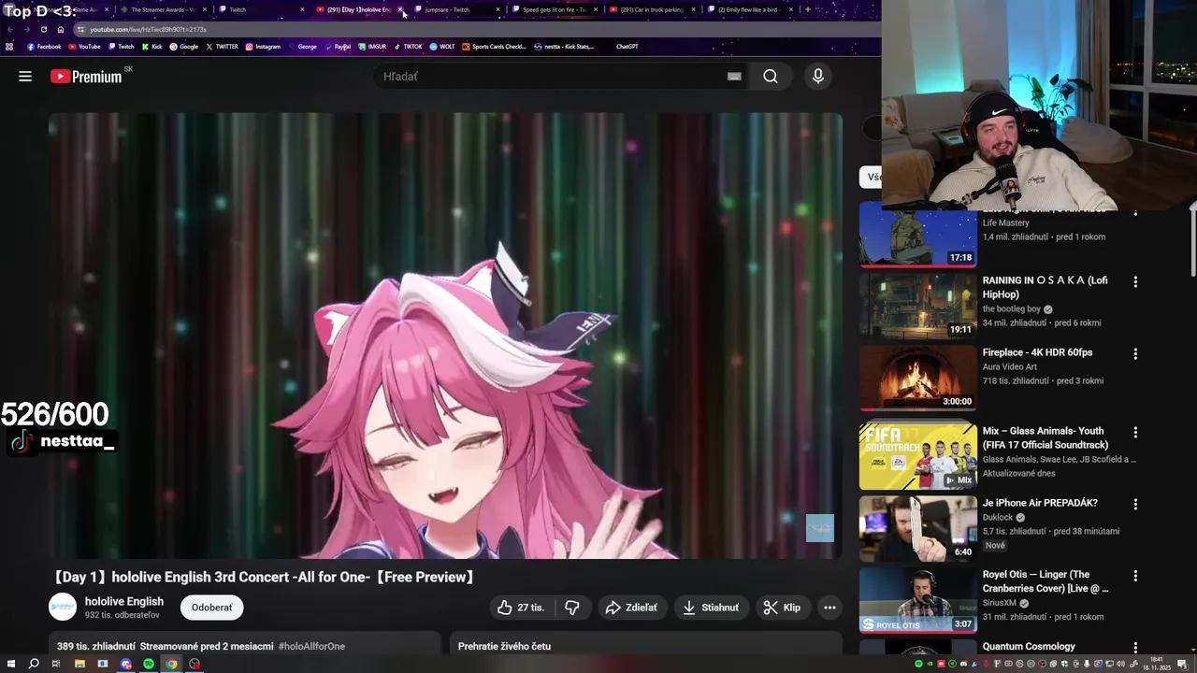Download video with Stiahnuť button

coord(711,608)
